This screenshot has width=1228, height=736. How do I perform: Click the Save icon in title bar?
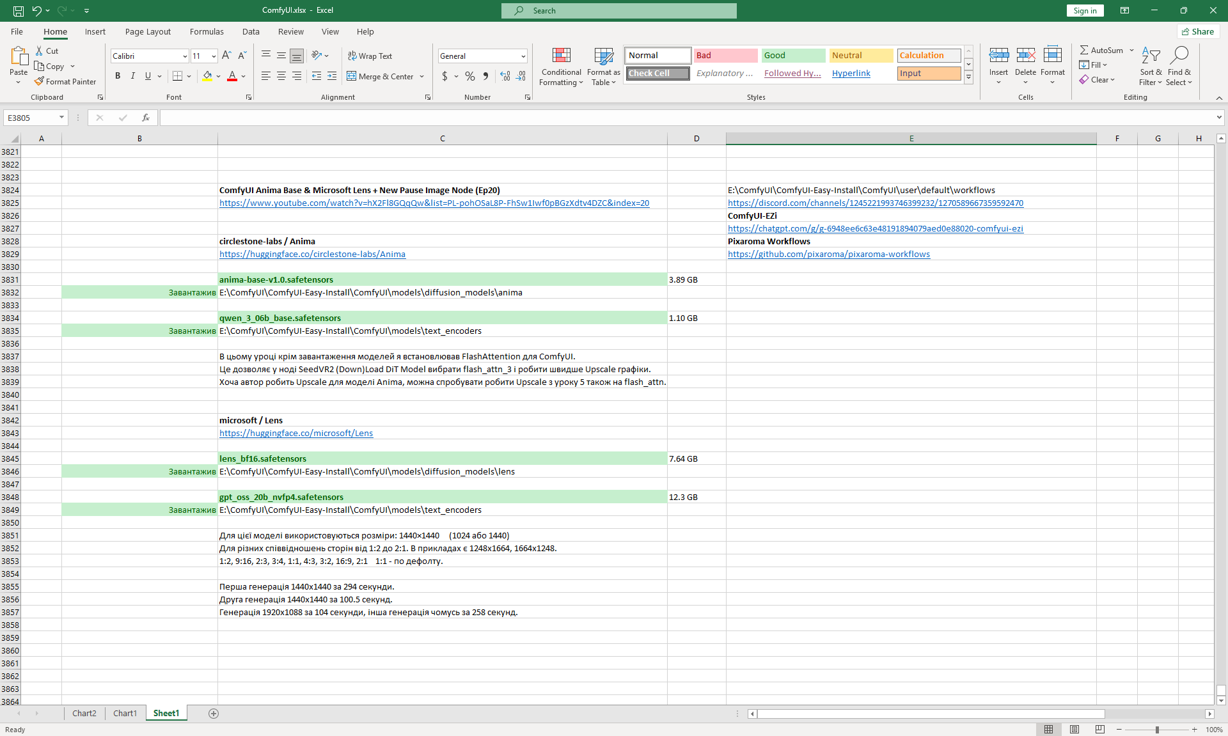tap(19, 10)
